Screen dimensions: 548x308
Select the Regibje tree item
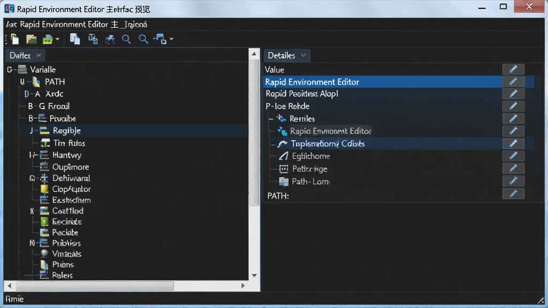(67, 130)
